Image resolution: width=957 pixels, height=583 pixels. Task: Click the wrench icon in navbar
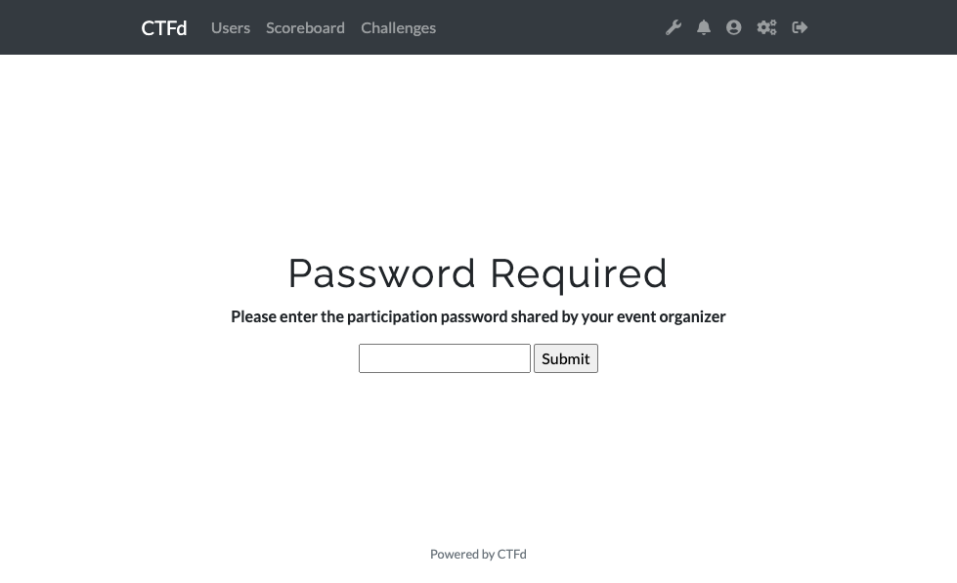674,27
